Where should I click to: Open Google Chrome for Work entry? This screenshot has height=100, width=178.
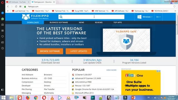click(x=95, y=89)
